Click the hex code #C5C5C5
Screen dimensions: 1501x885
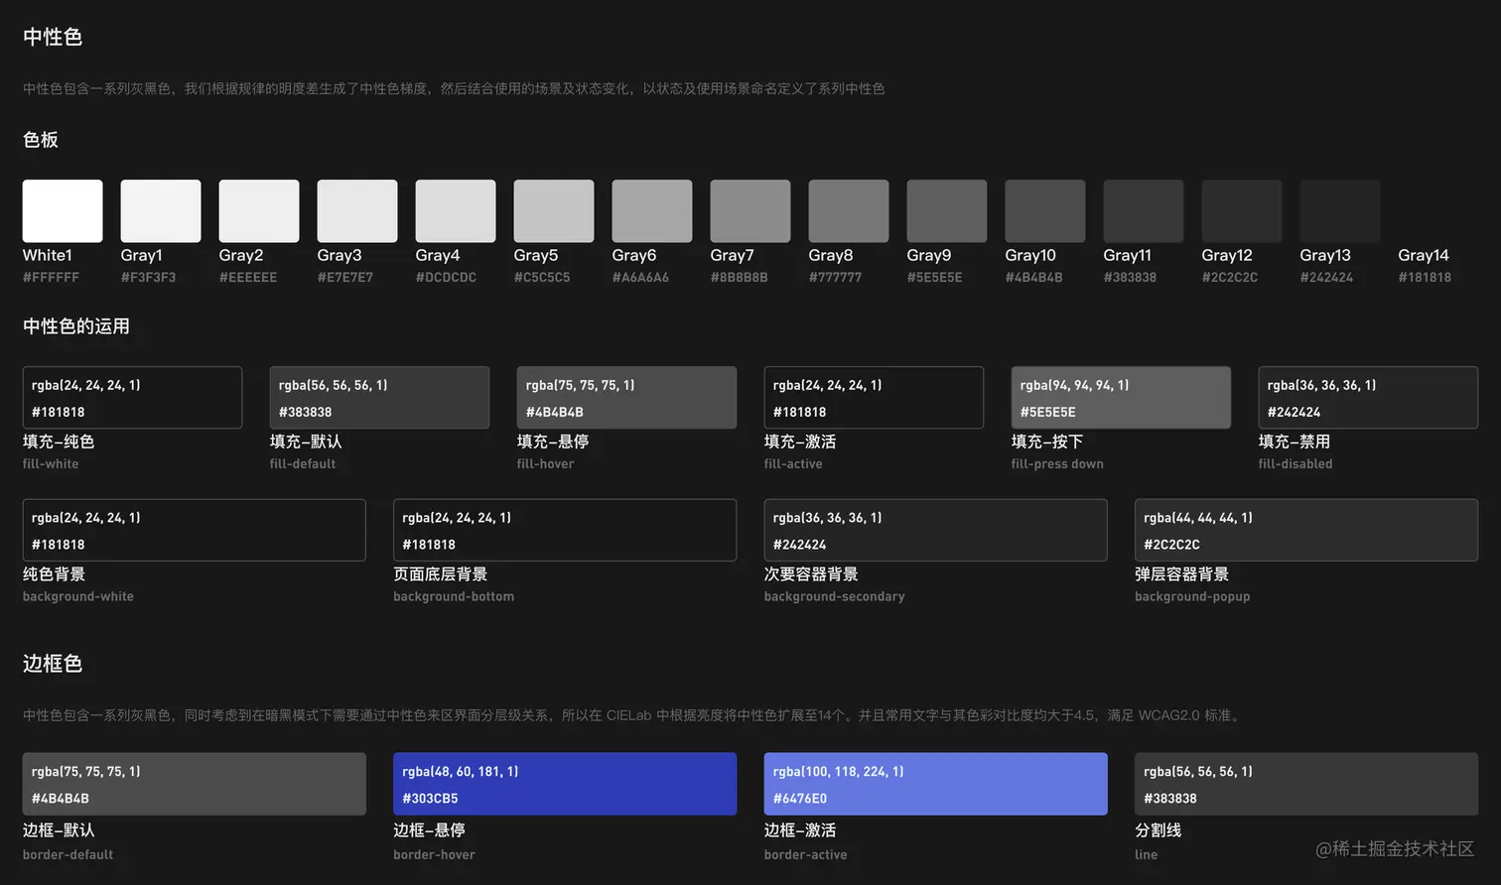pos(542,278)
